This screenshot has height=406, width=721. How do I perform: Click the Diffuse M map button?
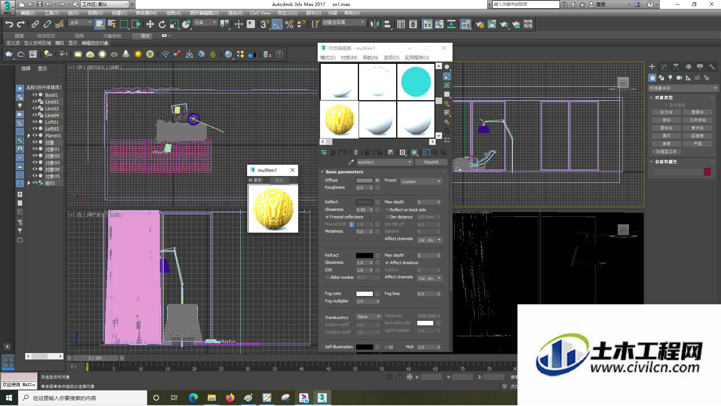click(377, 180)
